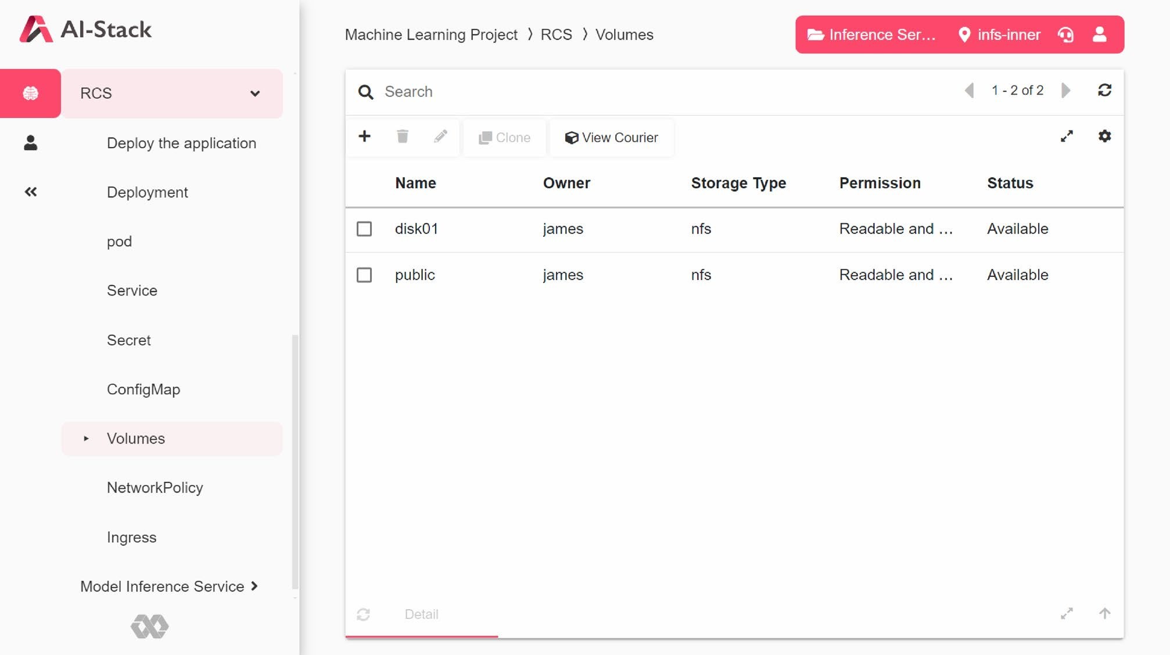1170x655 pixels.
Task: Open the ConfigMap menu item
Action: point(143,390)
